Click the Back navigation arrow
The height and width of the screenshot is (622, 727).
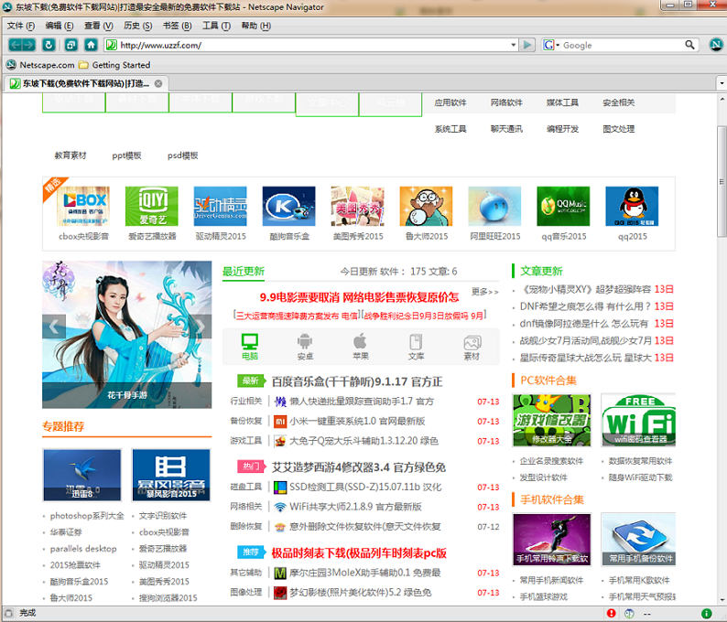(x=15, y=45)
